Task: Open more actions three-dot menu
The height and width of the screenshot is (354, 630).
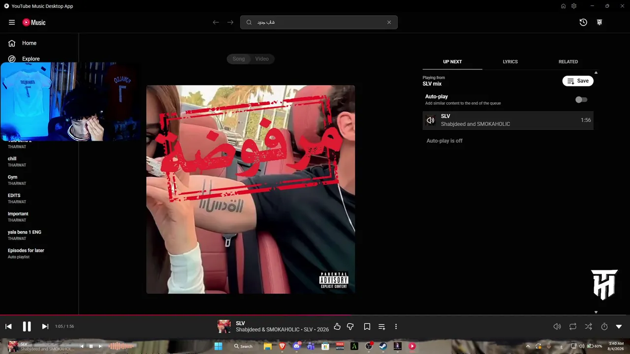Action: point(396,326)
